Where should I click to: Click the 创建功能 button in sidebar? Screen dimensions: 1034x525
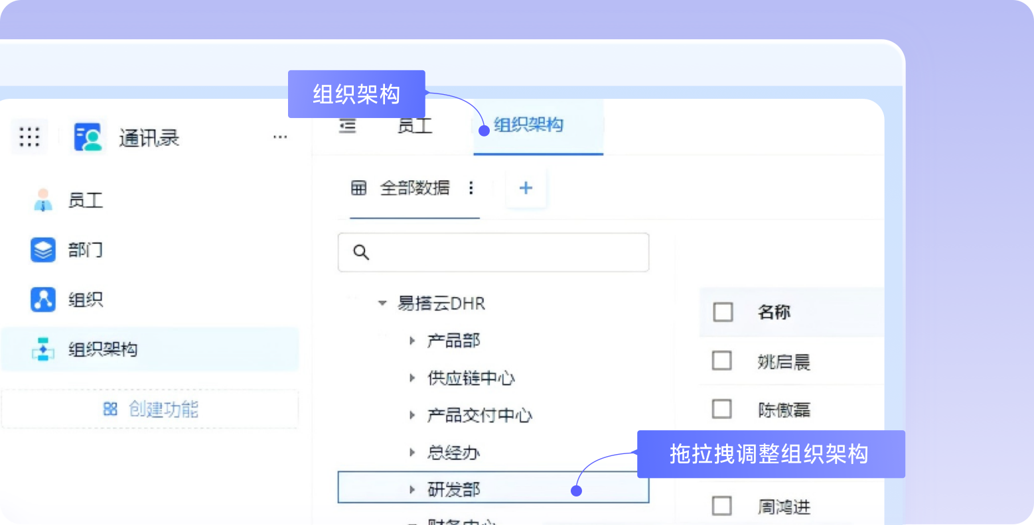(151, 410)
